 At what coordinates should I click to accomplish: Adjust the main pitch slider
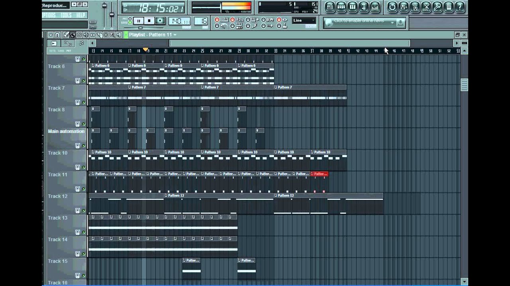(112, 15)
